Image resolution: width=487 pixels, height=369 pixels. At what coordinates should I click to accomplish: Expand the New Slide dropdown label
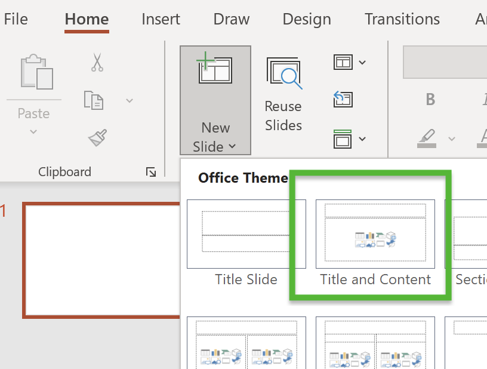[x=215, y=137]
